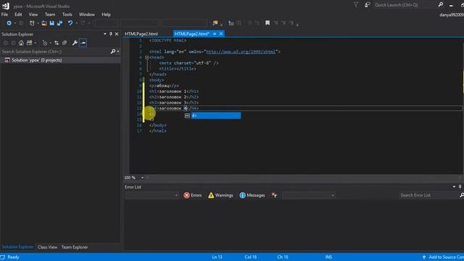
Task: Click the Quick Launch search field
Action: tap(405, 5)
